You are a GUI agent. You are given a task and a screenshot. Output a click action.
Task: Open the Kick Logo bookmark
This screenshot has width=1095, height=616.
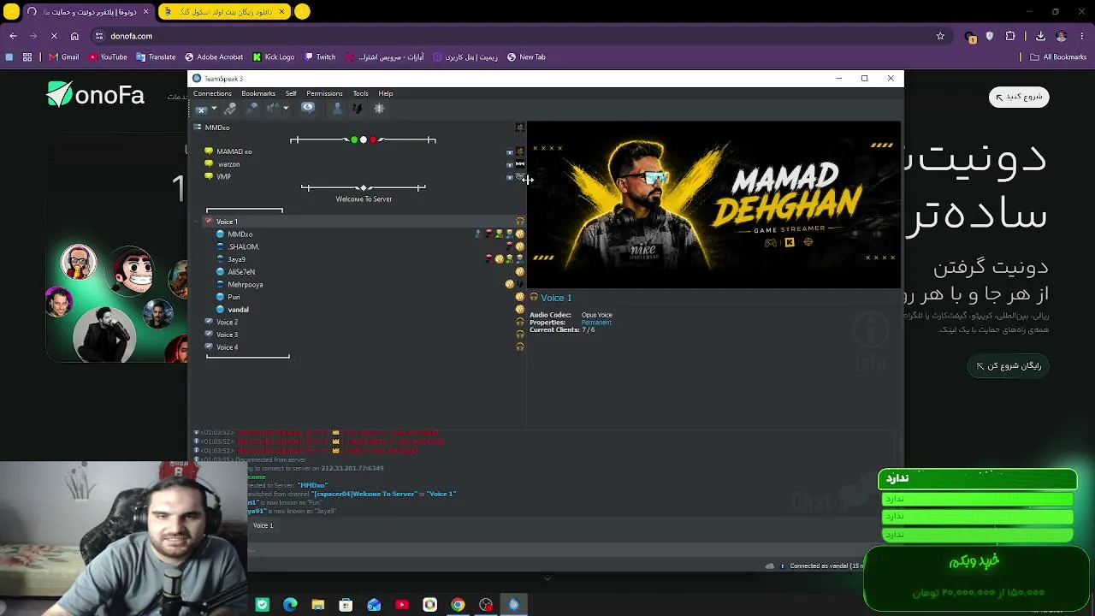pos(274,57)
